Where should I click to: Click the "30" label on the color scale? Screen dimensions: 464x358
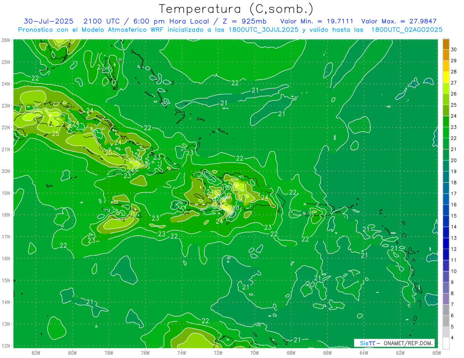pyautogui.click(x=454, y=49)
